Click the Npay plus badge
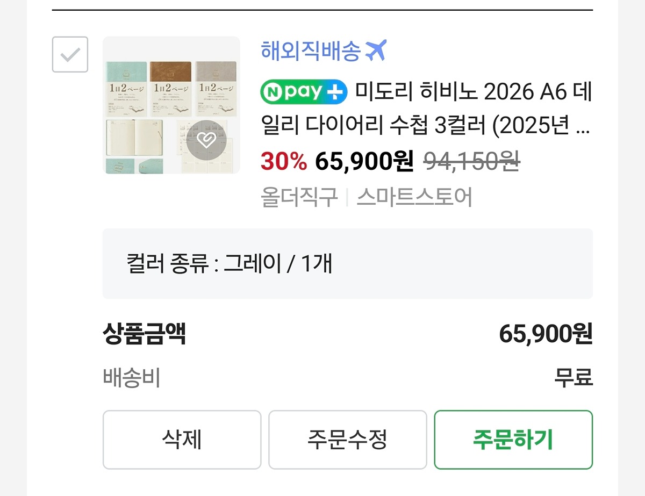 [x=304, y=92]
